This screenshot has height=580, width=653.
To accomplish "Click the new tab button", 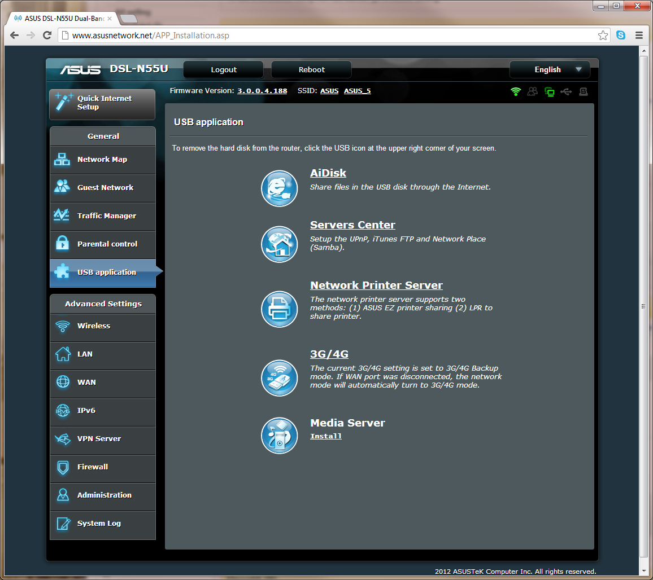I will [128, 18].
